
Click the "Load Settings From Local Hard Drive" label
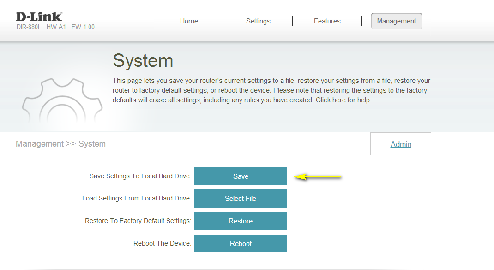[136, 199]
